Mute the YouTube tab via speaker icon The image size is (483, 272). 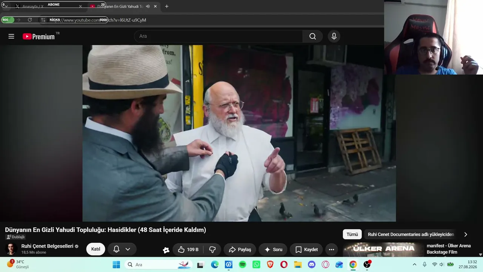(148, 6)
